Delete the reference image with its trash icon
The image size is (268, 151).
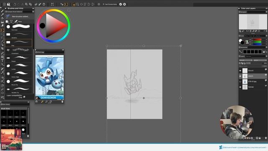click(62, 102)
